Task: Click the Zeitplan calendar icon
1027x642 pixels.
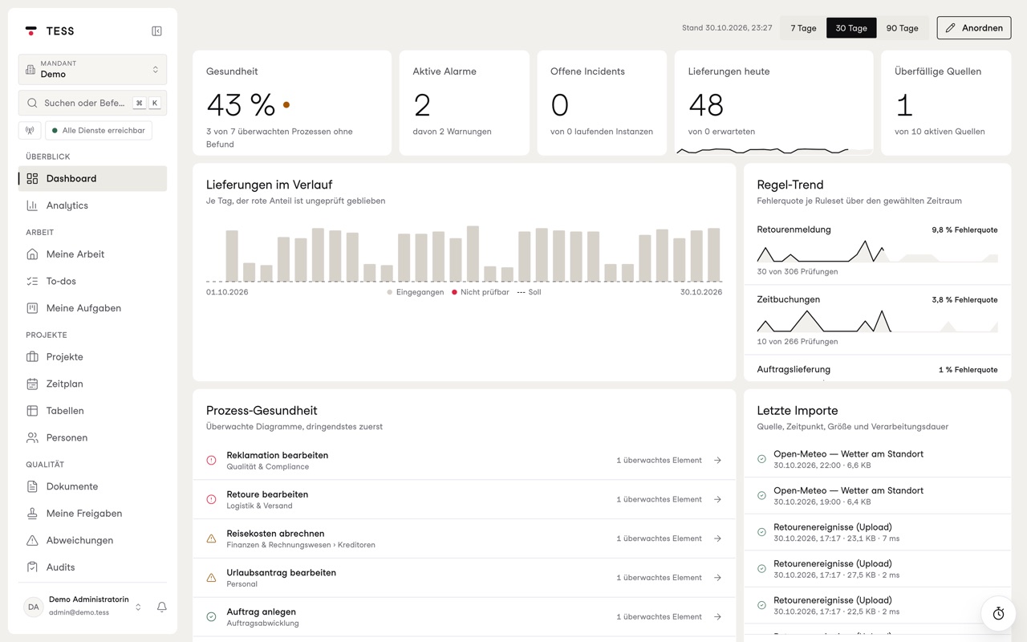Action: click(x=32, y=384)
